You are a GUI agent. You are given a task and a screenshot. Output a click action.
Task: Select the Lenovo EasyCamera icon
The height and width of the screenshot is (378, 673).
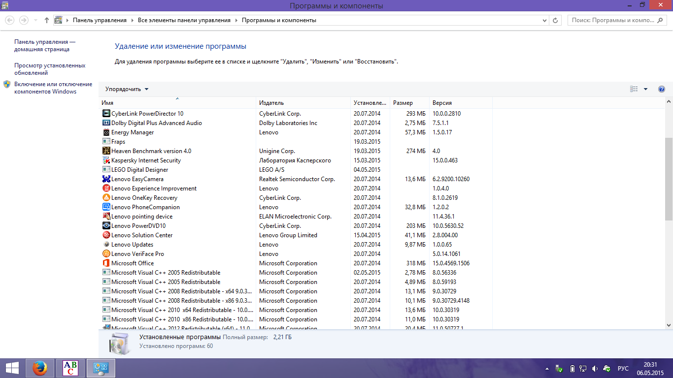tap(106, 179)
